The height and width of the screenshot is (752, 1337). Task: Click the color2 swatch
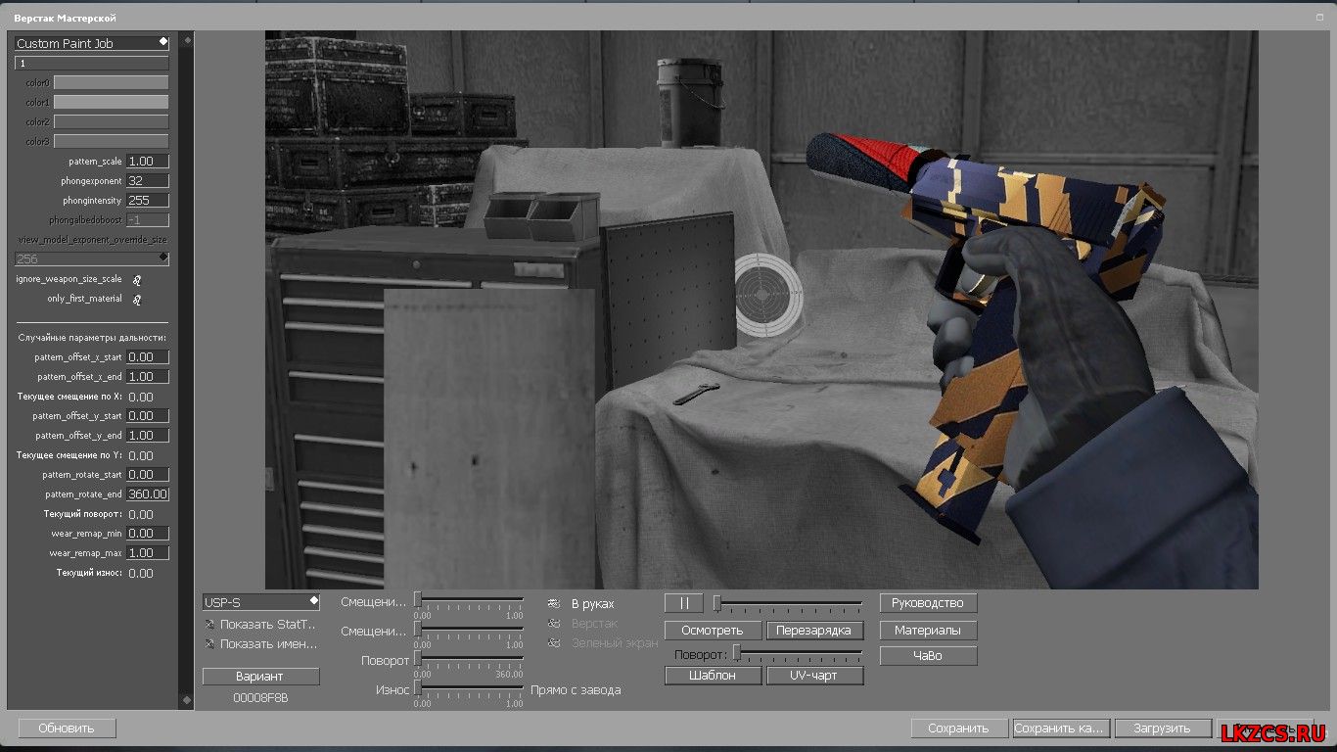[x=111, y=122]
